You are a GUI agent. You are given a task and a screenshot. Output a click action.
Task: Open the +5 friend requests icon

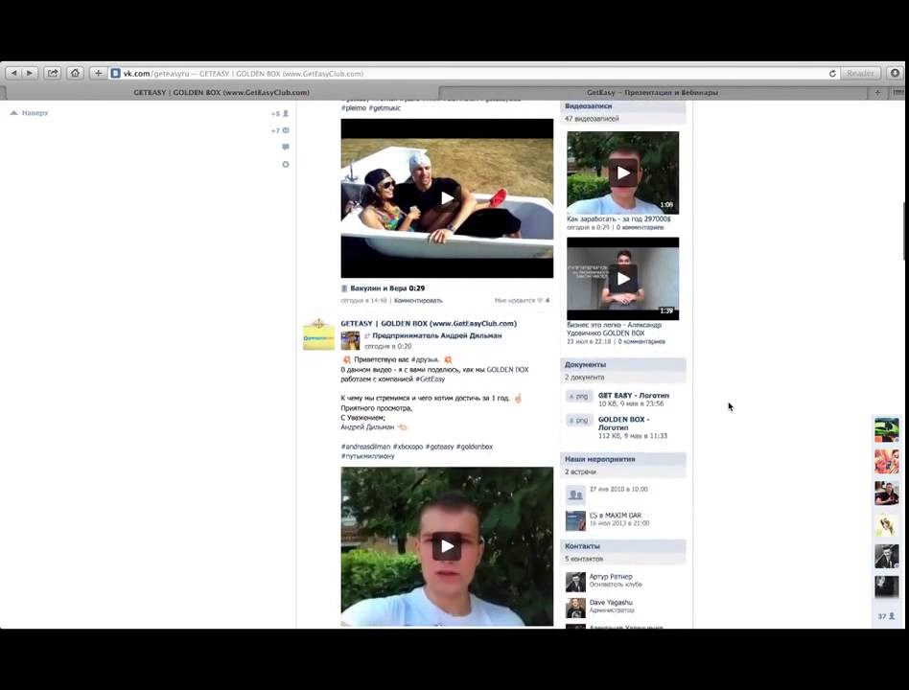[280, 113]
